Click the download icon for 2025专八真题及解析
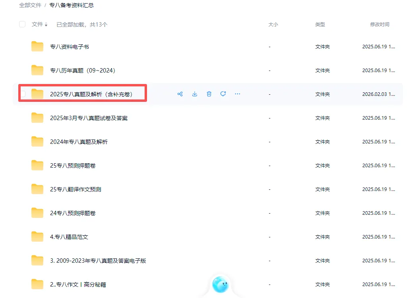The width and height of the screenshot is (408, 298). click(x=194, y=94)
